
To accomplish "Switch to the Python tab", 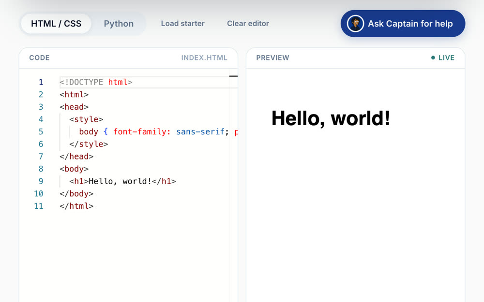I will [119, 23].
